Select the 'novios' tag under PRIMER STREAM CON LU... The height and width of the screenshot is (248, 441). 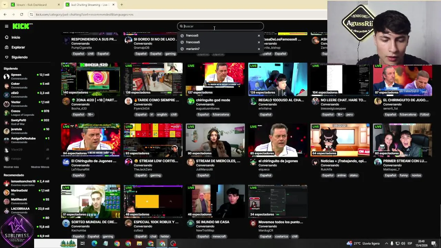point(416,175)
